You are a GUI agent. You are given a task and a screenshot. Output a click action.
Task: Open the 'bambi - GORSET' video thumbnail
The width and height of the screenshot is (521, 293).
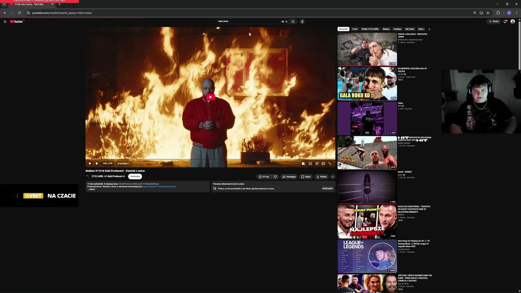[367, 187]
